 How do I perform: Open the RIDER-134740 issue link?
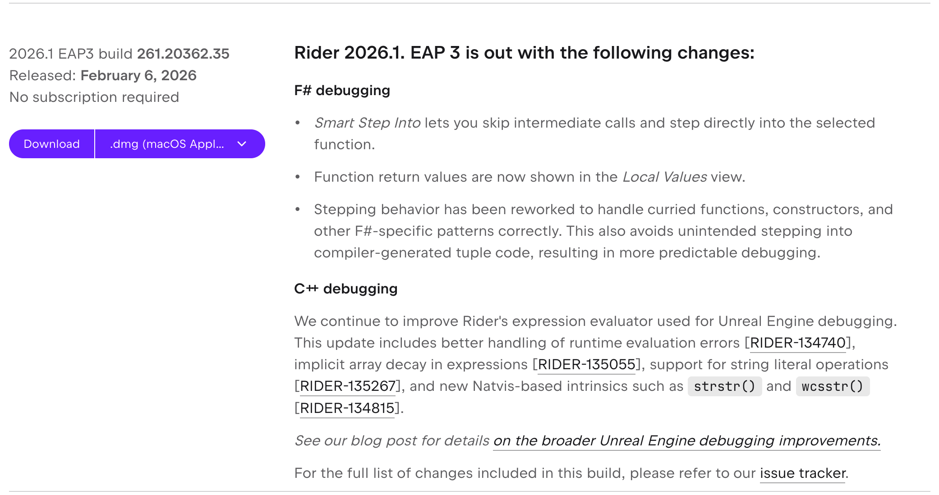797,343
